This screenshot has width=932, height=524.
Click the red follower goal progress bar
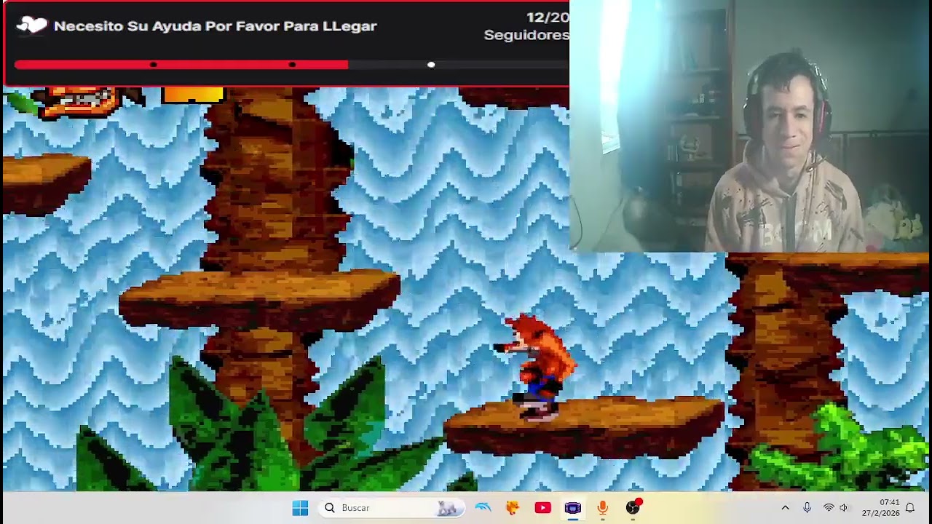(181, 65)
